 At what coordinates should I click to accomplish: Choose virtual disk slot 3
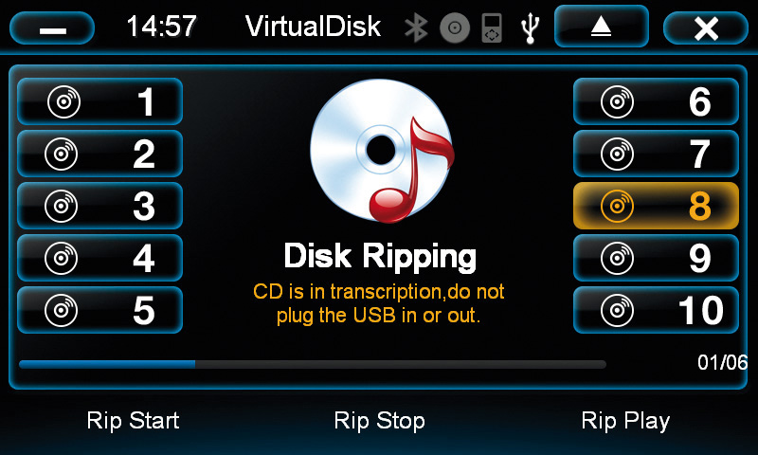coord(100,206)
